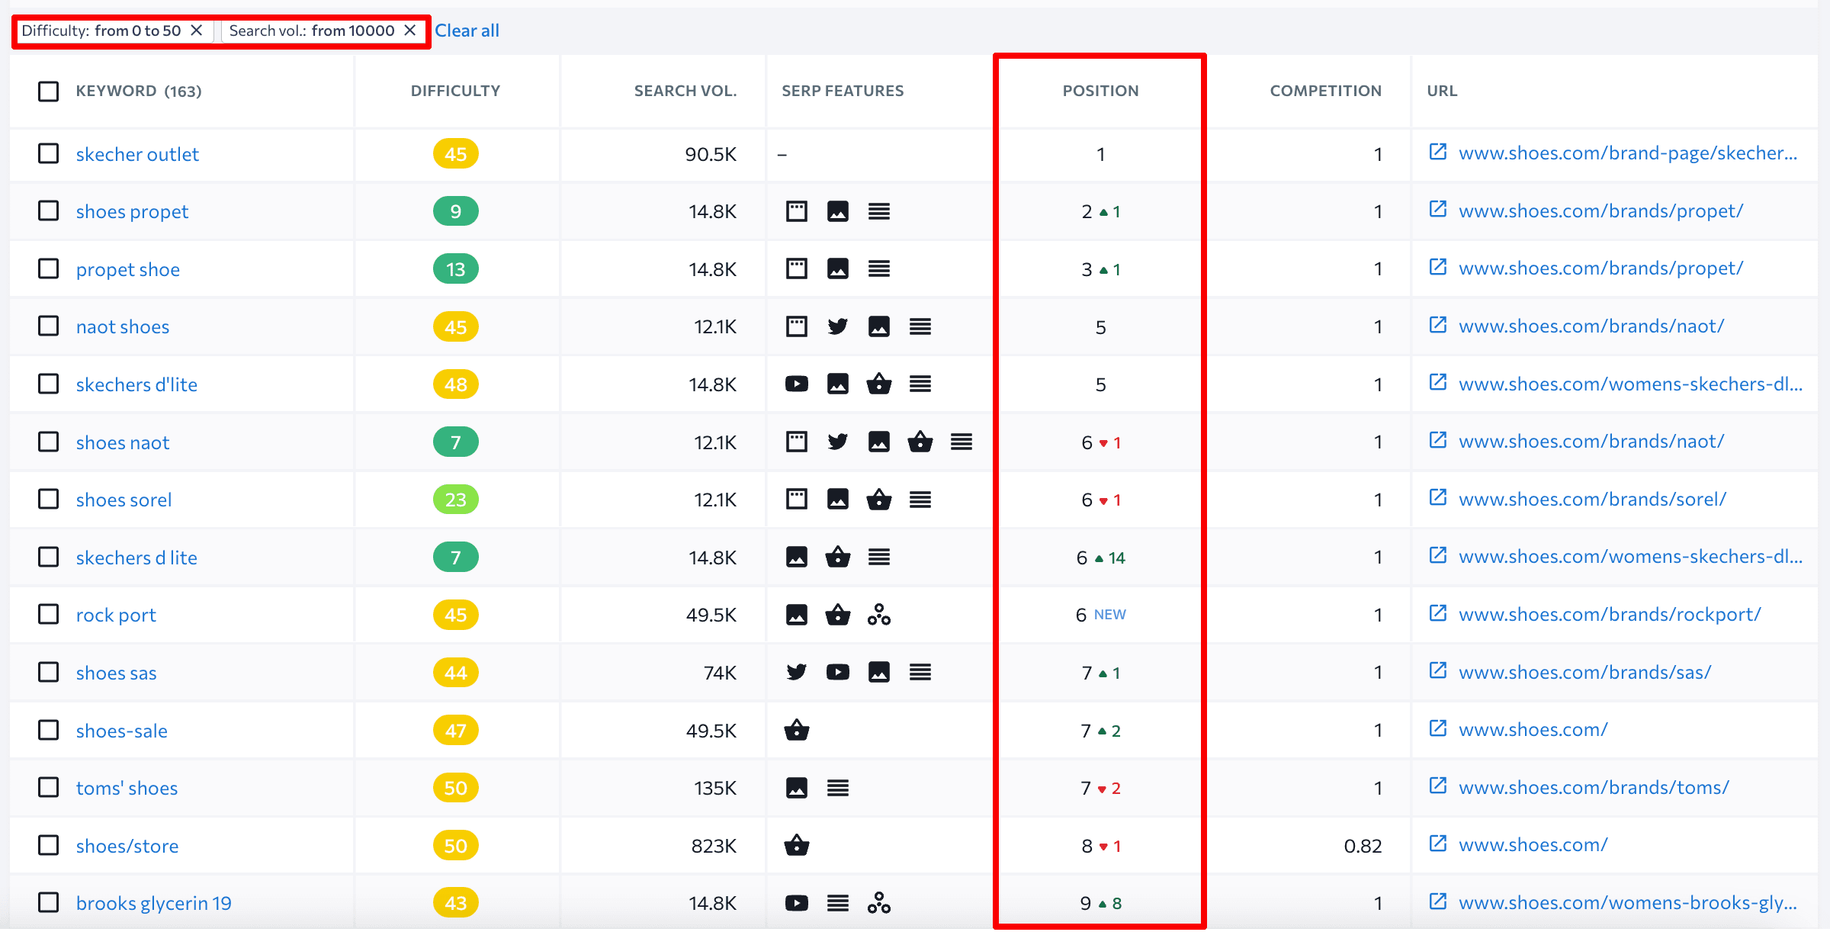Open external link icon for naot shoes URL
This screenshot has height=932, width=1830.
1438,325
